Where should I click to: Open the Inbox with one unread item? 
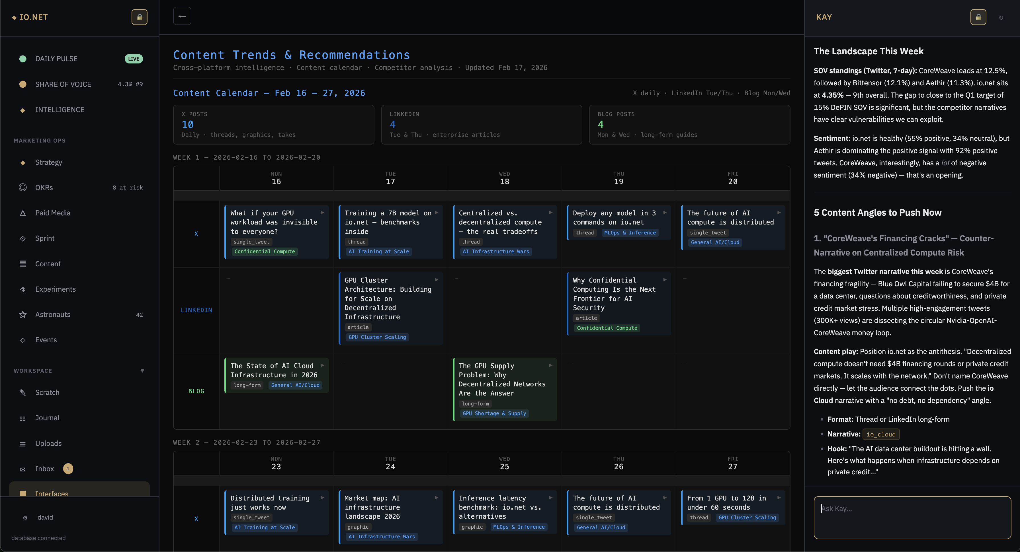pyautogui.click(x=44, y=469)
